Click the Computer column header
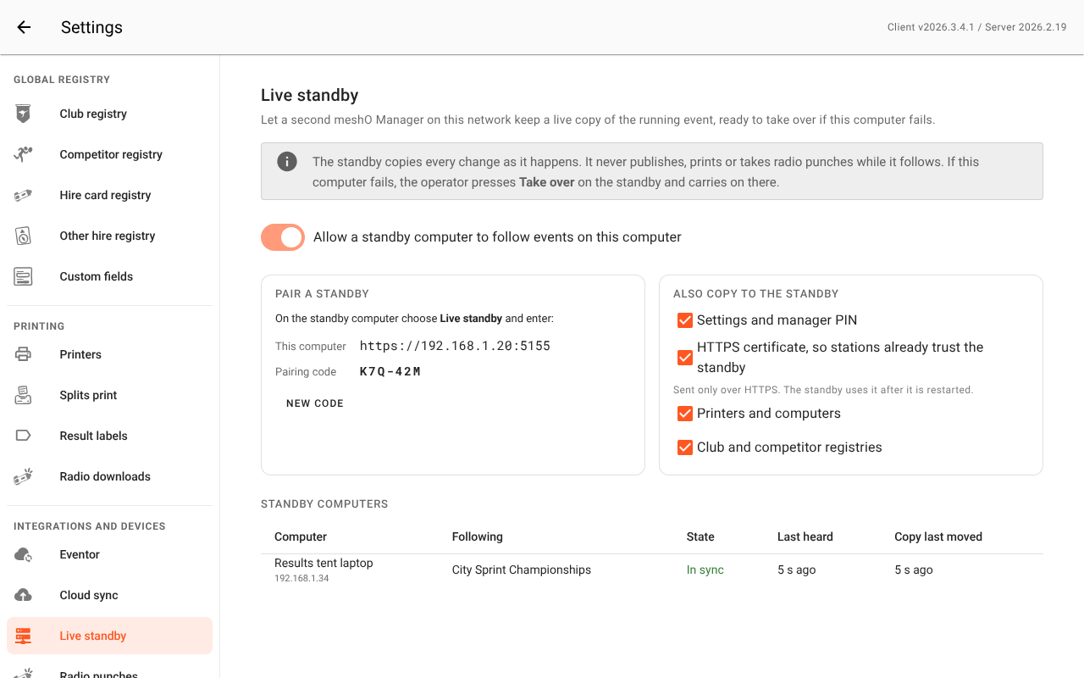The height and width of the screenshot is (678, 1084). click(x=301, y=536)
